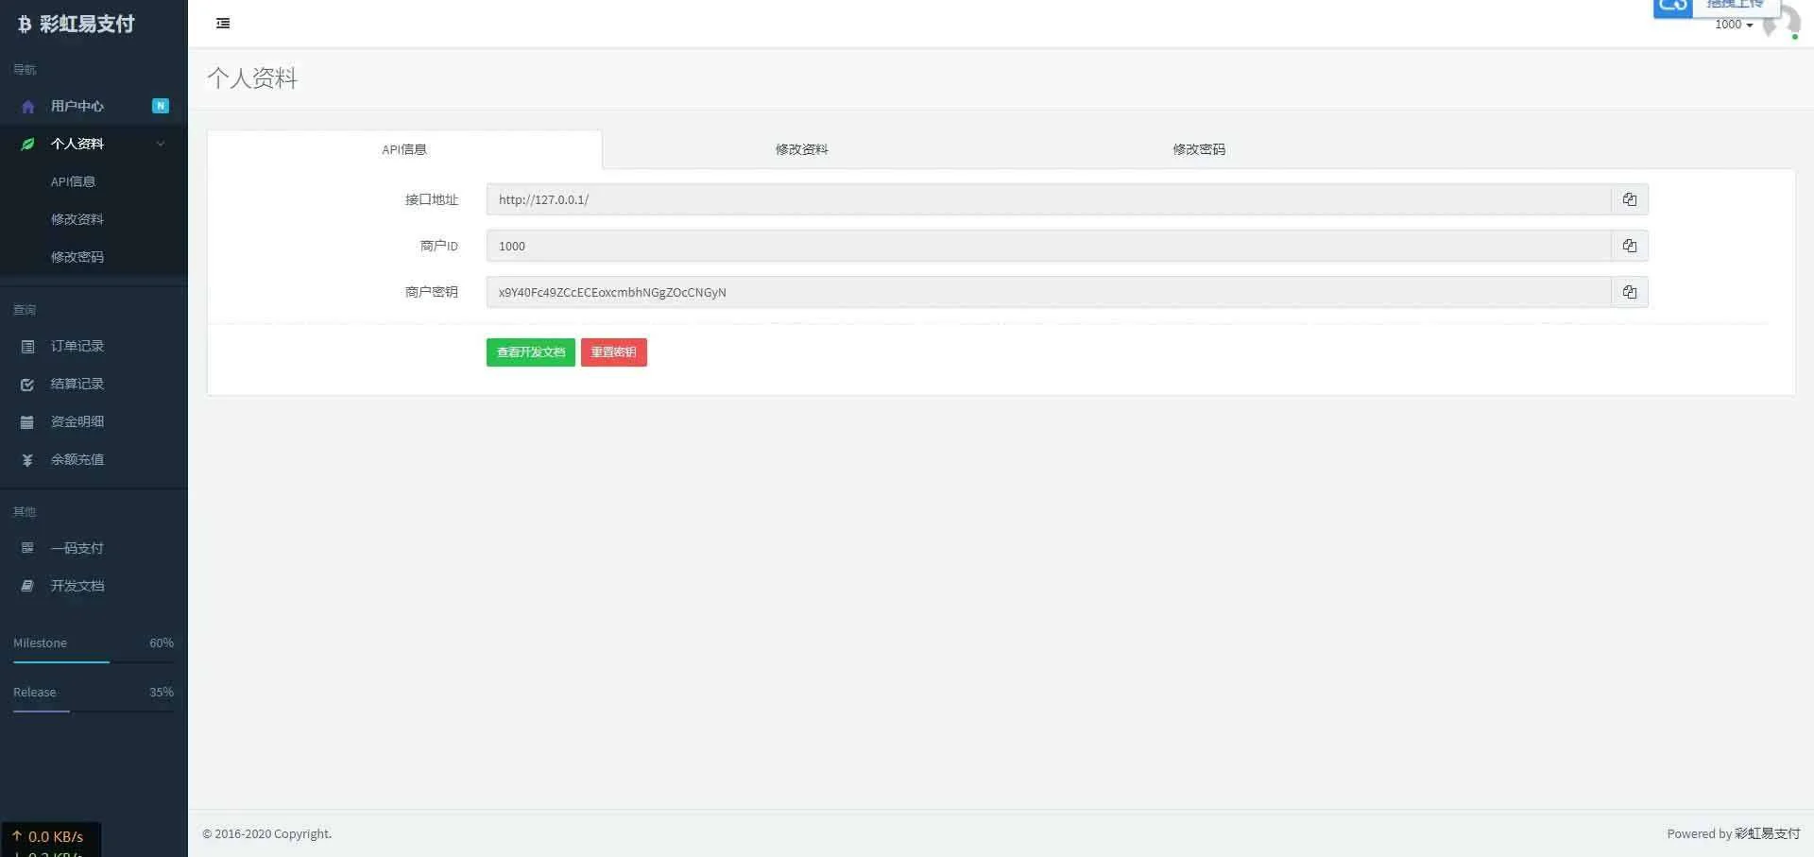
Task: Click the home icon beside 用户中心
Action: click(27, 107)
